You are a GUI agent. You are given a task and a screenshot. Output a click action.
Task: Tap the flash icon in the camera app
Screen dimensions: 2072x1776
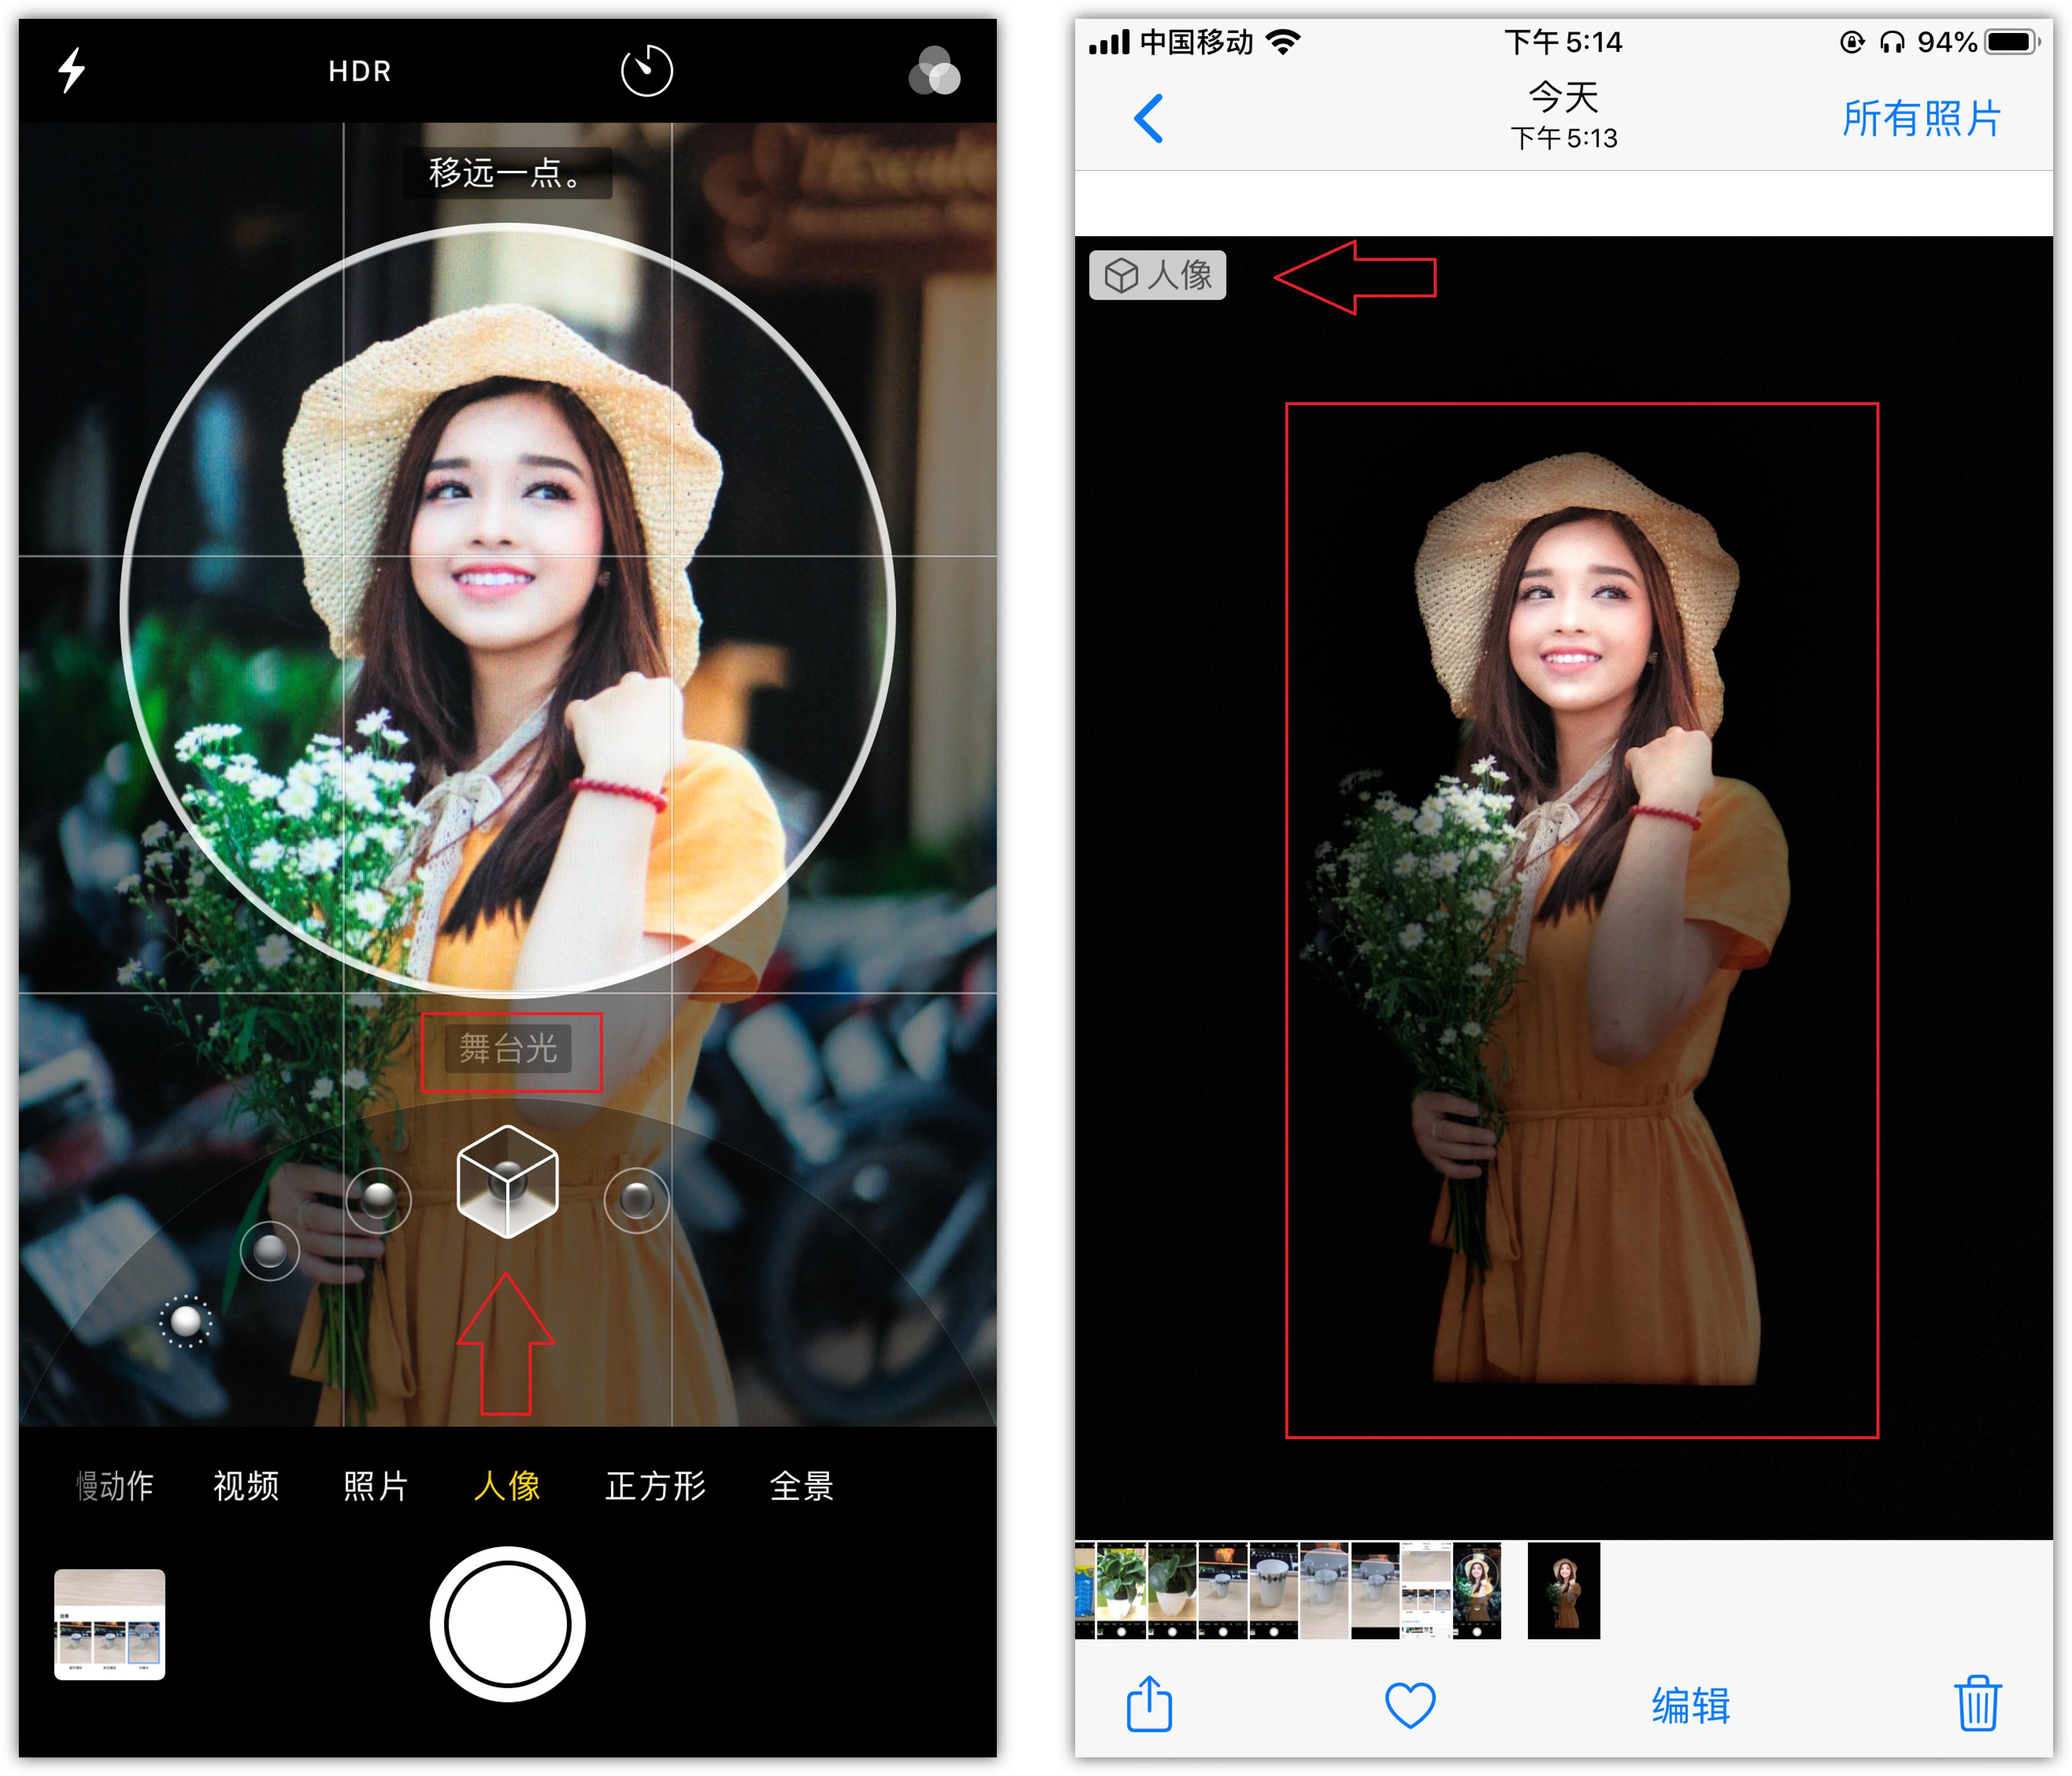pyautogui.click(x=73, y=70)
